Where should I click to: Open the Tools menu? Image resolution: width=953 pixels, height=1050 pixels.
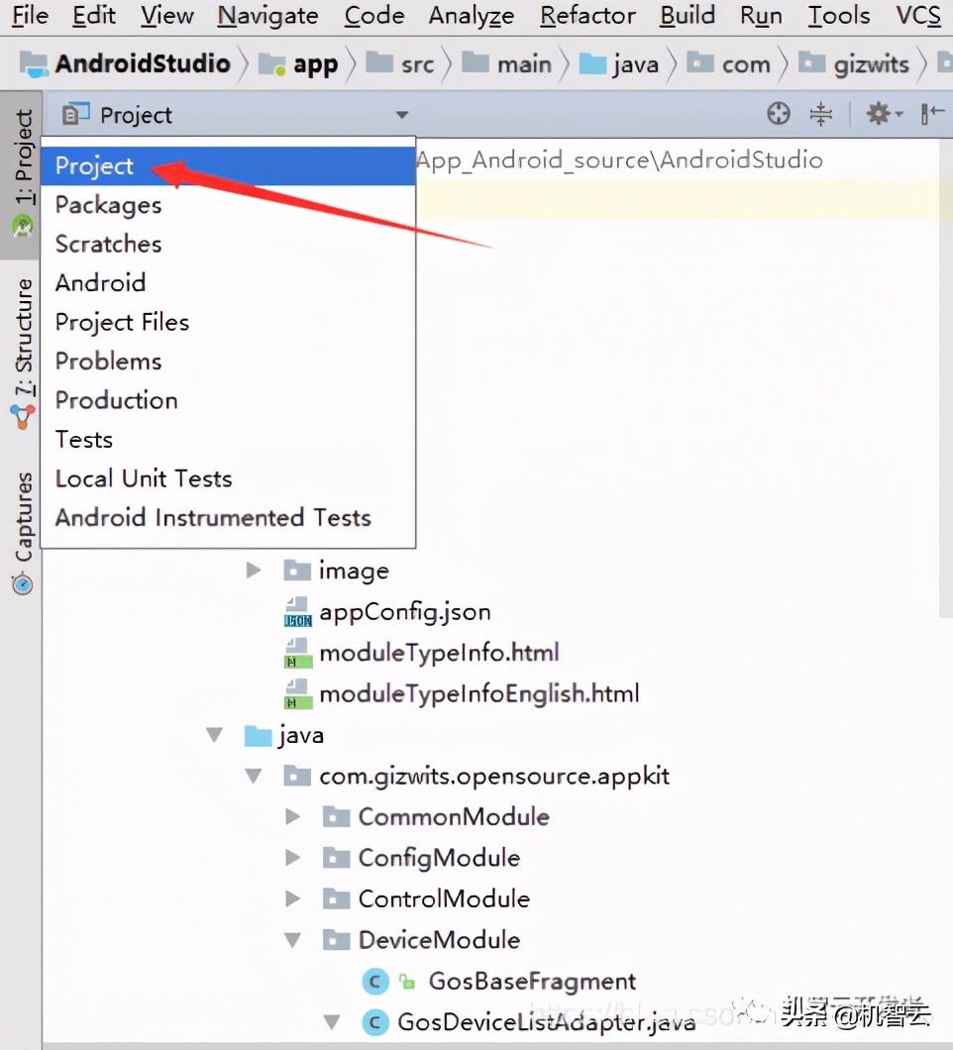click(839, 15)
